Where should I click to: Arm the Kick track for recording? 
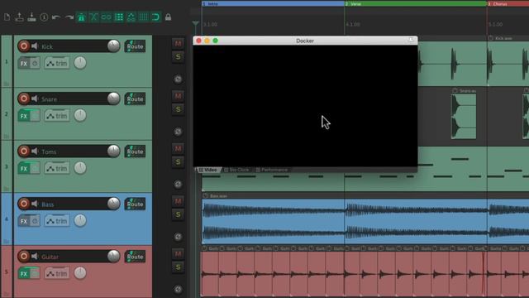click(24, 46)
